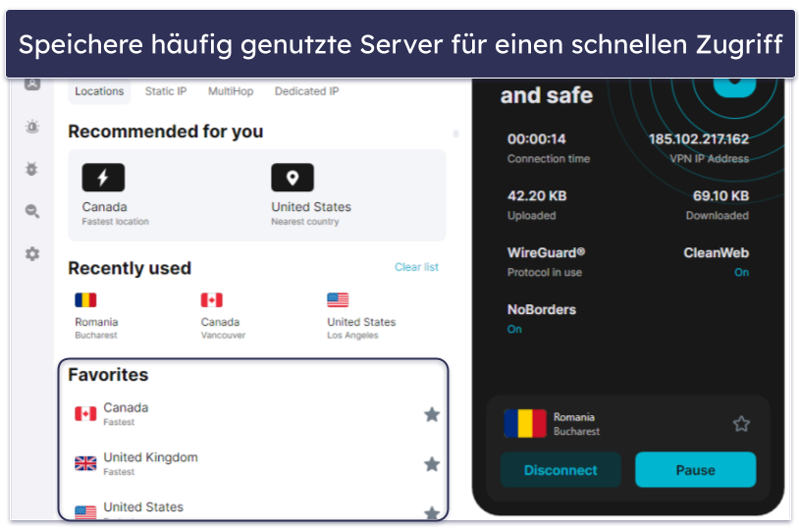This screenshot has height=529, width=799.
Task: Add Romania Bucharest to favorites star
Action: [741, 424]
